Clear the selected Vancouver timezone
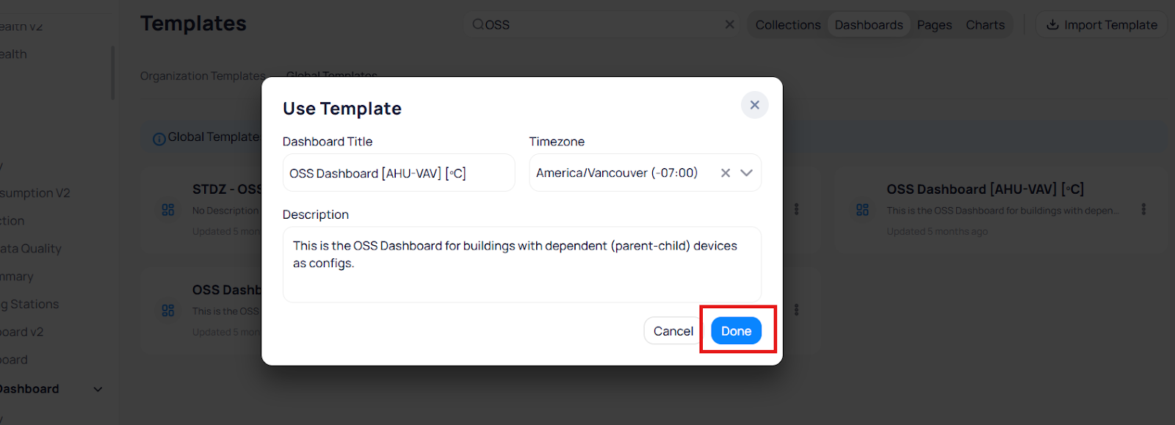The width and height of the screenshot is (1175, 425). [726, 173]
